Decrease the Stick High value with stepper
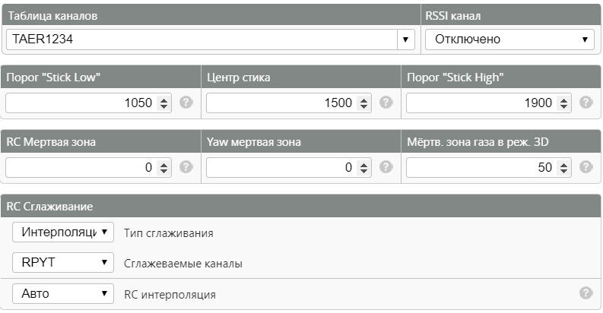 [x=563, y=106]
